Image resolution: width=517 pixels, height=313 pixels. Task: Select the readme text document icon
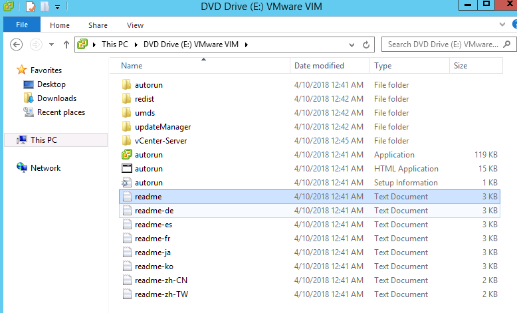coord(127,196)
